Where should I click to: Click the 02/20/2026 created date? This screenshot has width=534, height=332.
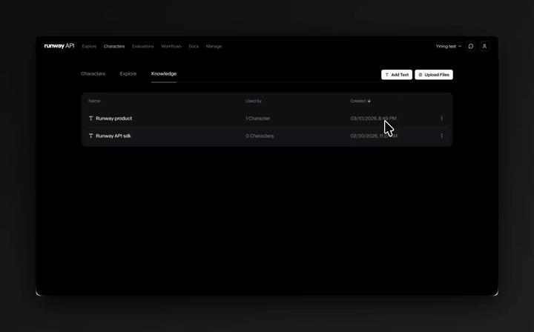click(x=374, y=136)
